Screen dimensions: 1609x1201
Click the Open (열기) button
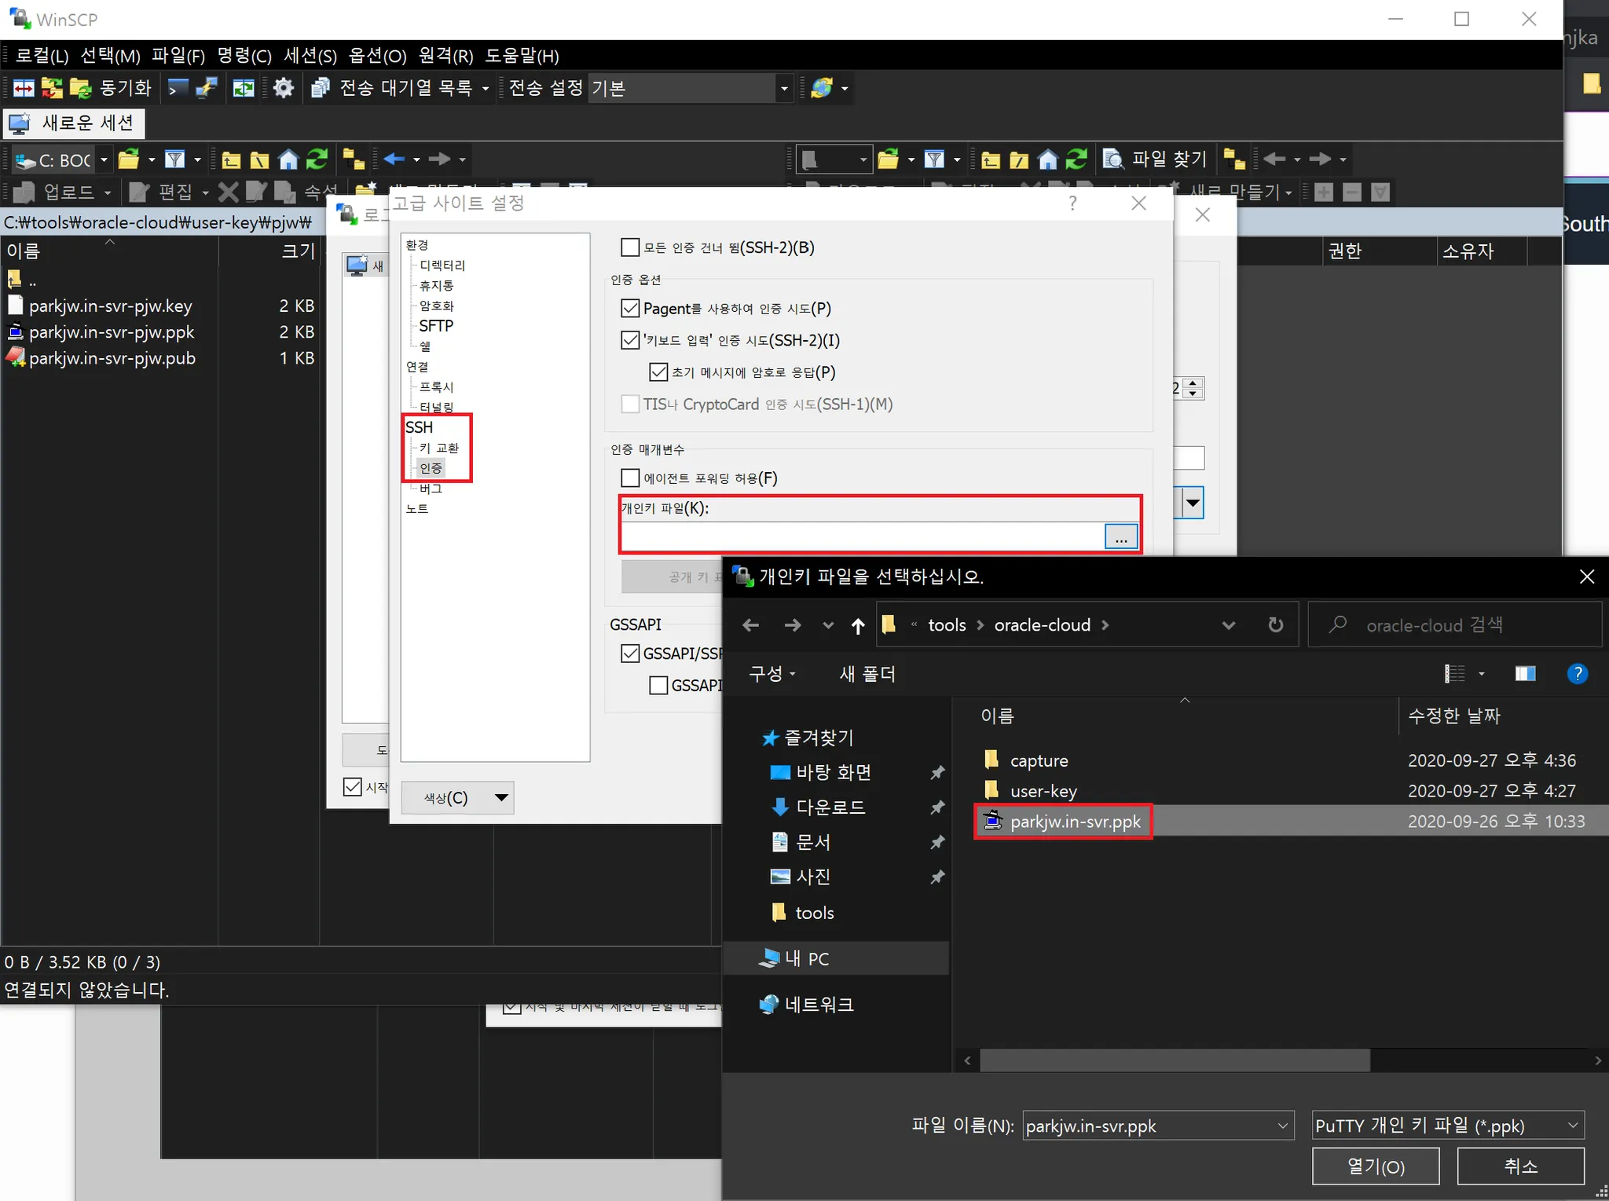pyautogui.click(x=1375, y=1166)
